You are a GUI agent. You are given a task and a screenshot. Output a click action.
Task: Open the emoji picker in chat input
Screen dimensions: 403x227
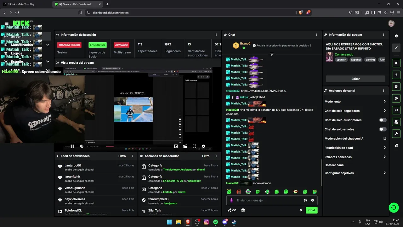coord(312,200)
